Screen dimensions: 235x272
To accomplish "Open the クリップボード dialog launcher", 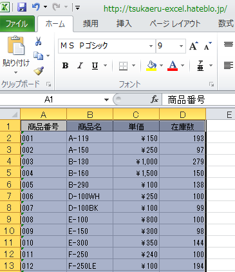I will point(49,84).
